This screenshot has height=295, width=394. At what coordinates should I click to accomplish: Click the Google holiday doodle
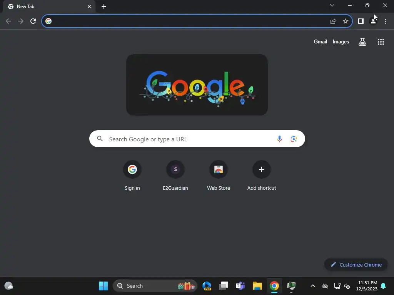tap(197, 85)
